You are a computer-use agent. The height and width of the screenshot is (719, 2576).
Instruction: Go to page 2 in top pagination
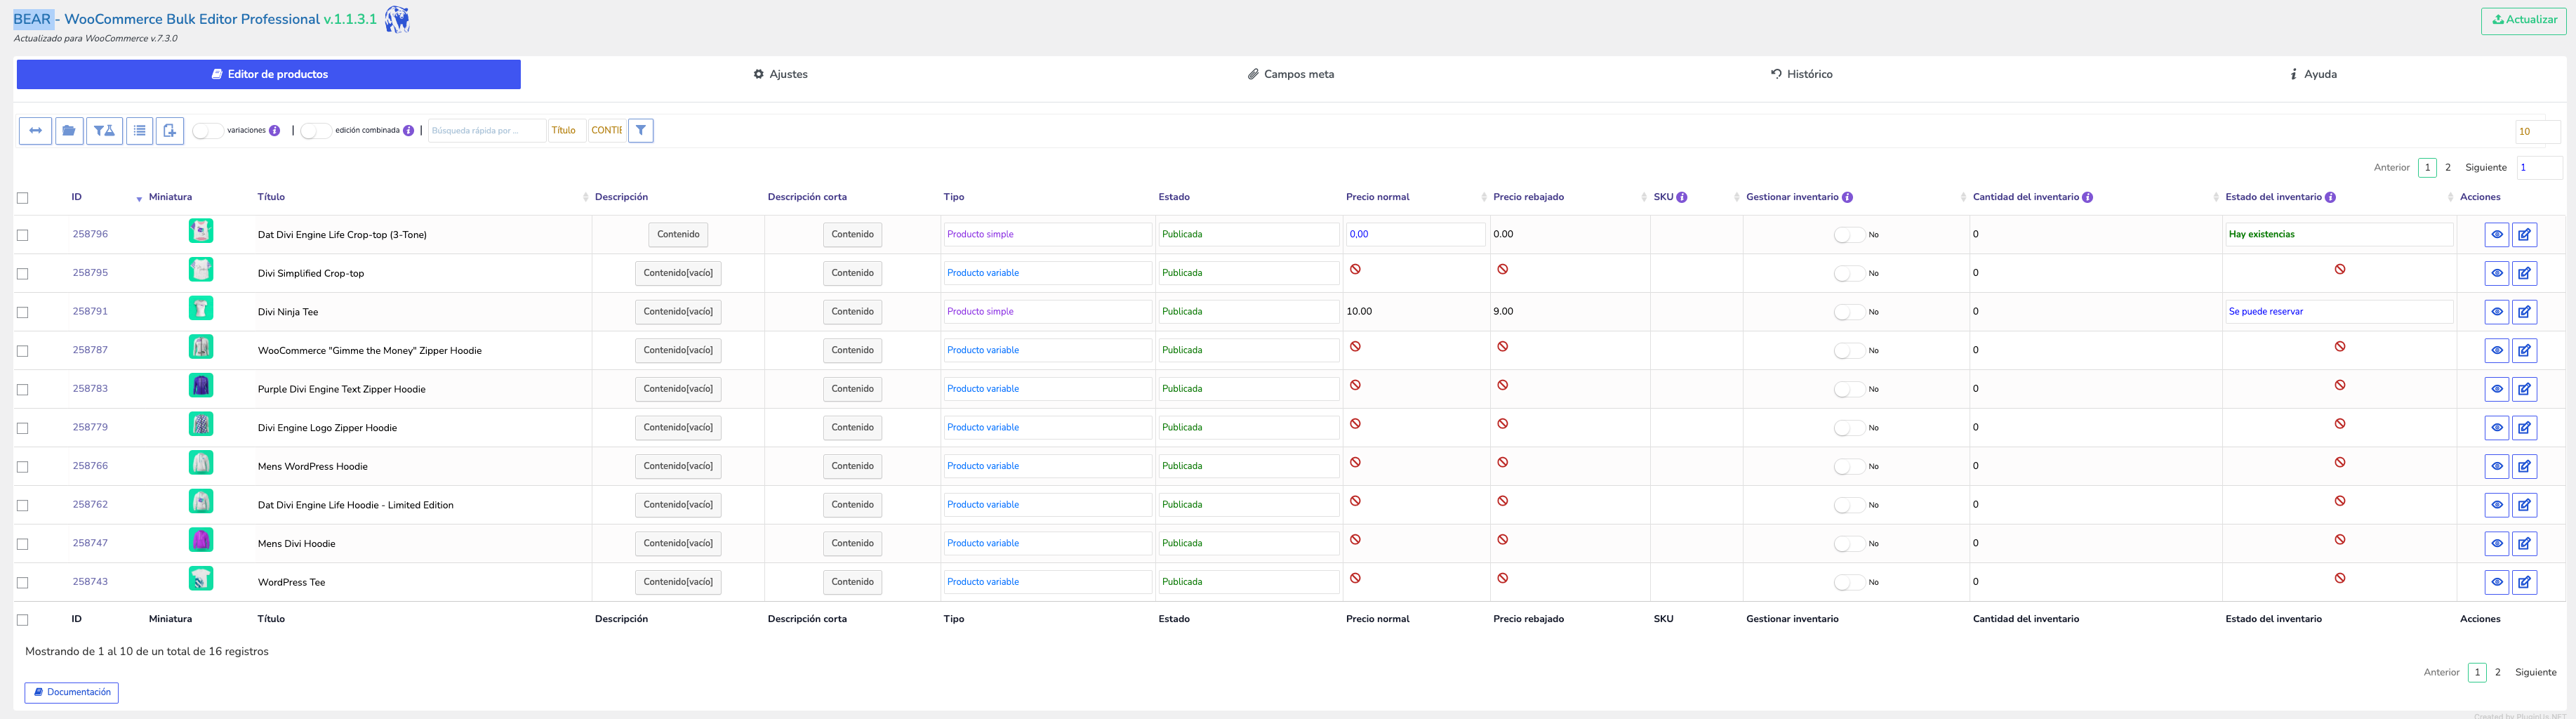coord(2448,168)
